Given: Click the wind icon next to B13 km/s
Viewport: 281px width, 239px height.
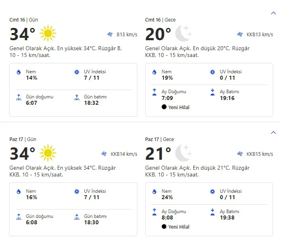Looking at the screenshot, I should click(110, 35).
